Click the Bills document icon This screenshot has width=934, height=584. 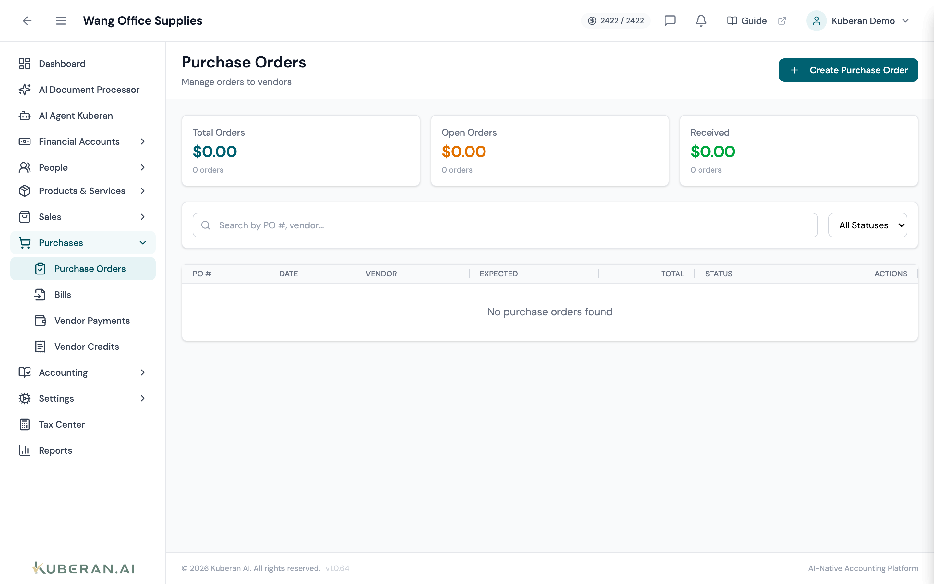pyautogui.click(x=40, y=295)
